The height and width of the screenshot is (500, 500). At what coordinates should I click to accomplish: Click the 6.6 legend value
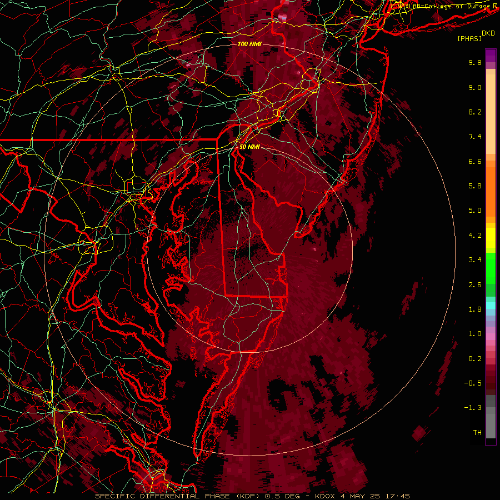click(475, 161)
